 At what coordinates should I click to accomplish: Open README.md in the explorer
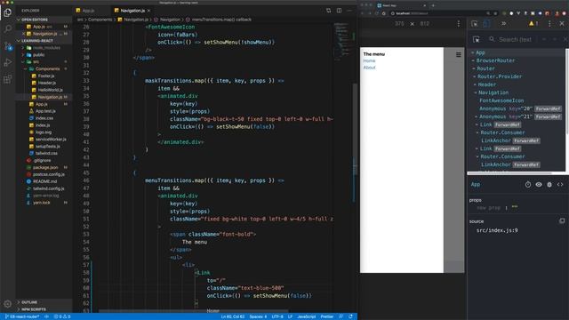click(x=44, y=181)
